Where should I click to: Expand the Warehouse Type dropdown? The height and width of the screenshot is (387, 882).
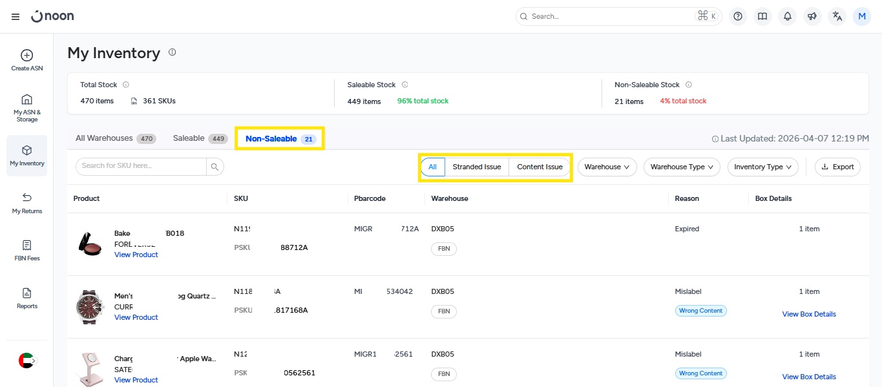[682, 167]
